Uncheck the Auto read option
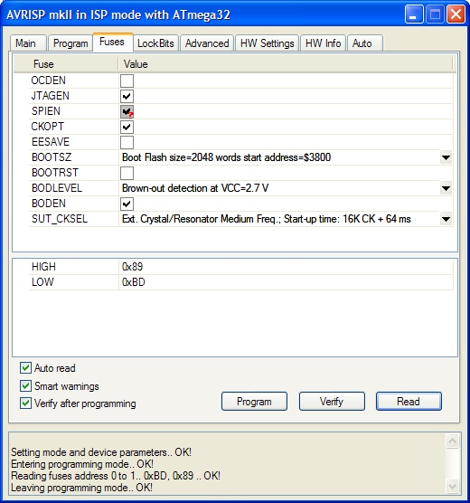 pyautogui.click(x=25, y=368)
